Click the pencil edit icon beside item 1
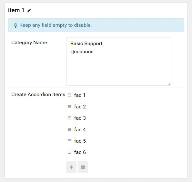This screenshot has height=182, width=192. click(x=29, y=11)
